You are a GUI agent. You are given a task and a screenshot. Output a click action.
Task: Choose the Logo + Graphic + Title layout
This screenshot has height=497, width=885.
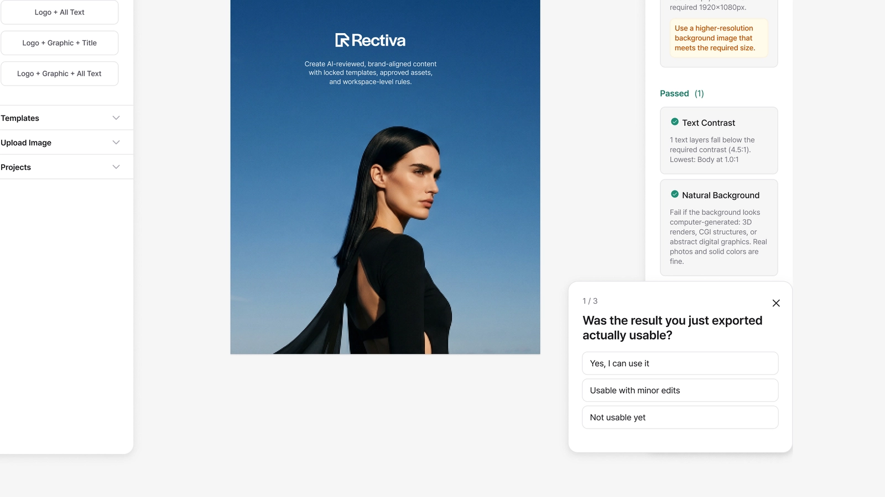pyautogui.click(x=60, y=43)
